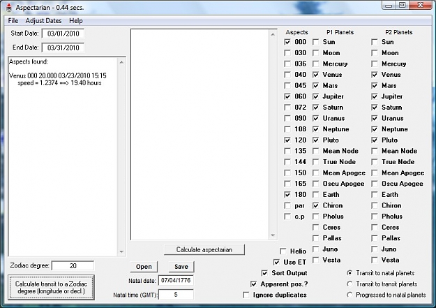The height and width of the screenshot is (308, 436).
Task: Click the center output box's scroll down arrow
Action: click(273, 235)
